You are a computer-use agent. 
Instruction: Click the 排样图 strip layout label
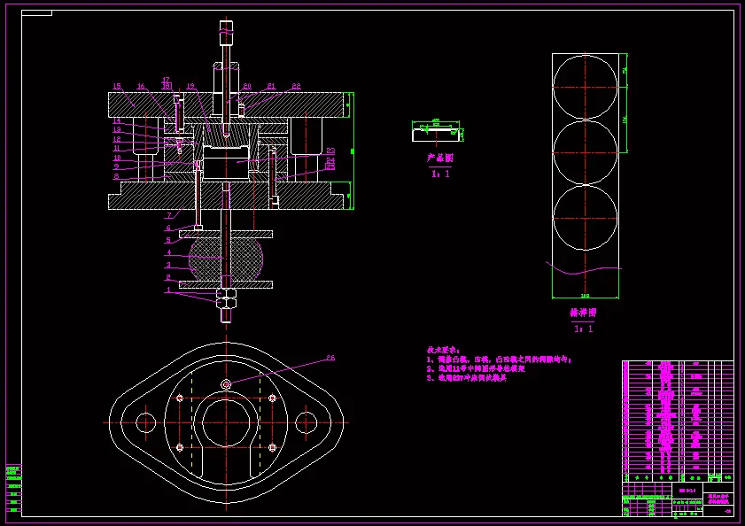coord(583,313)
